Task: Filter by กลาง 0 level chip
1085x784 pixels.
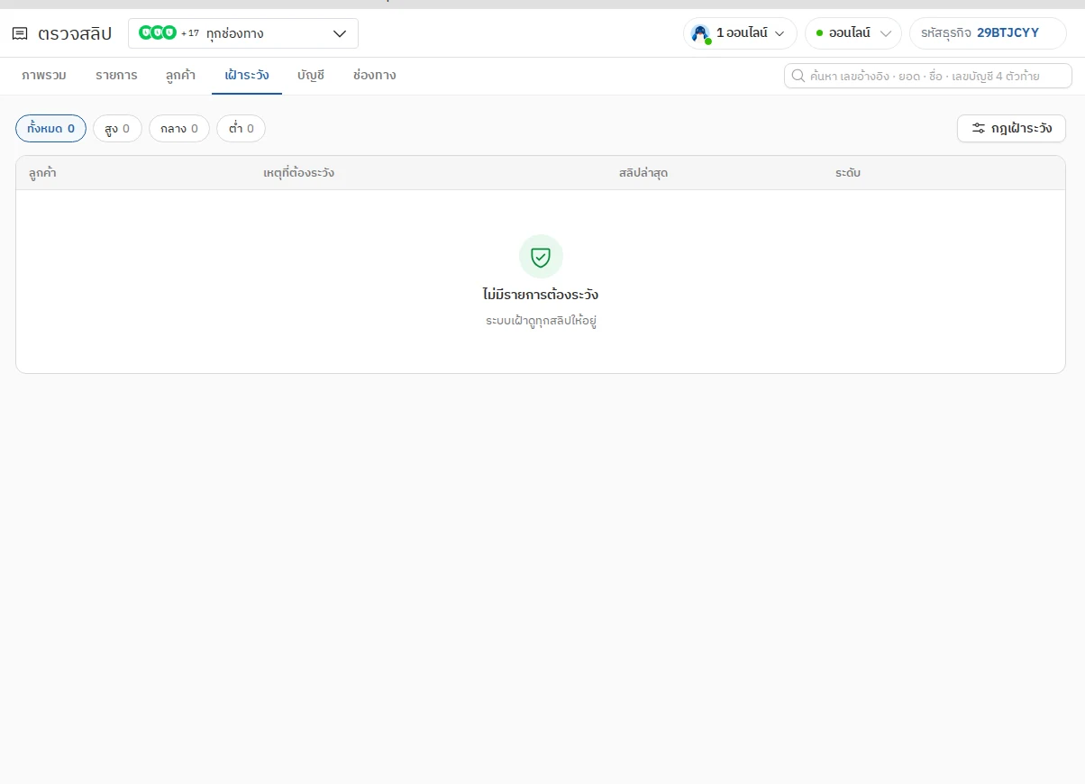Action: (x=179, y=129)
